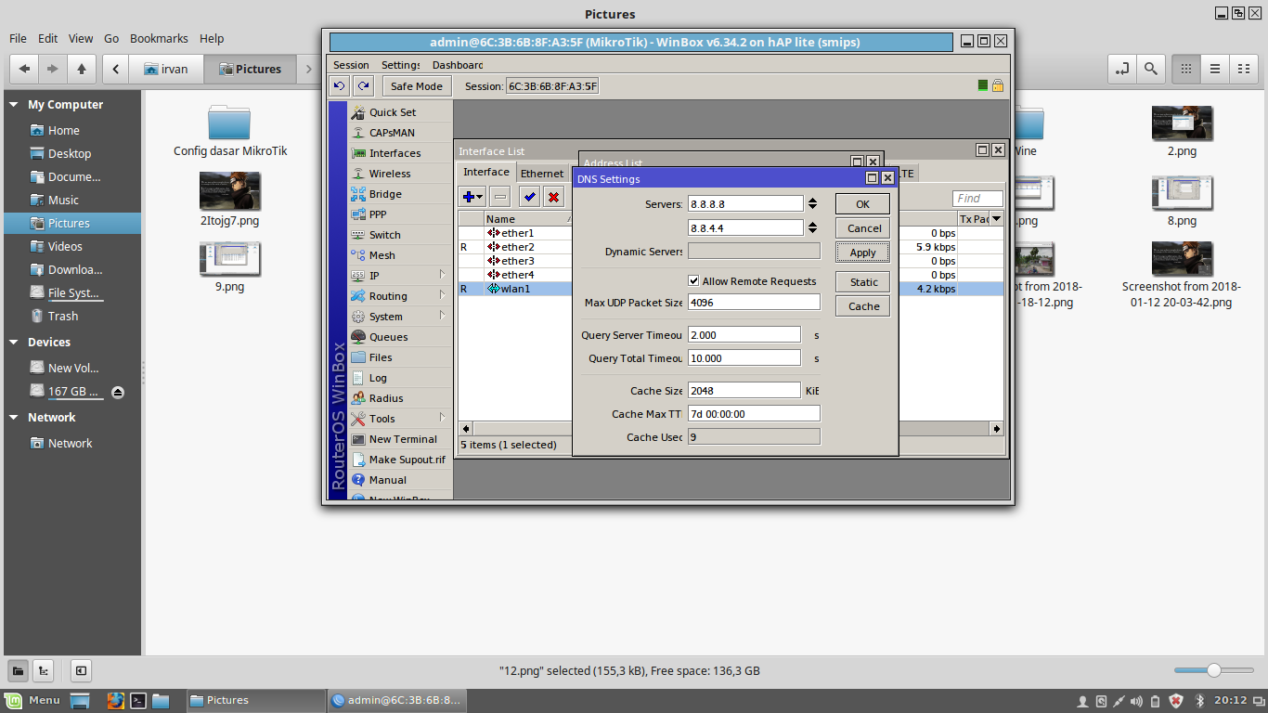Screen dimensions: 1268x713
Task: Toggle Allow Remote Requests checkbox
Action: pos(693,281)
